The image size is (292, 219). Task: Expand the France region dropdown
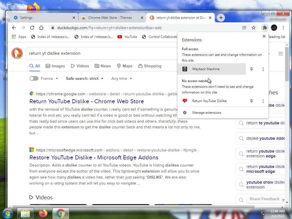[x=49, y=78]
